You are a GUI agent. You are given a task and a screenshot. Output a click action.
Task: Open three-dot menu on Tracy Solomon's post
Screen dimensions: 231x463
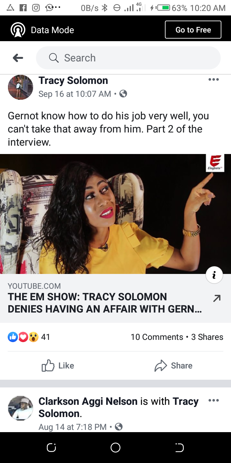tap(214, 79)
